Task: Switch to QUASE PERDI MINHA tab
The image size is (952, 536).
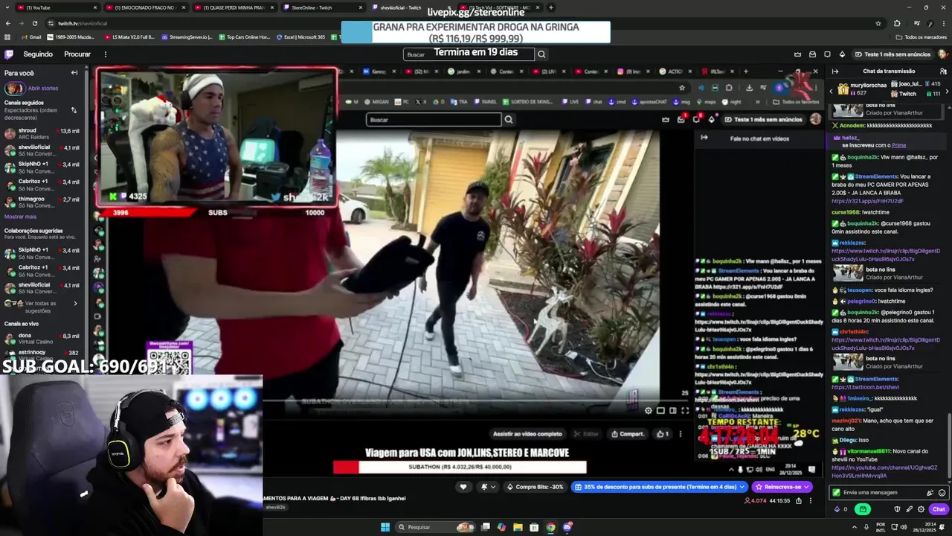Action: coord(234,7)
